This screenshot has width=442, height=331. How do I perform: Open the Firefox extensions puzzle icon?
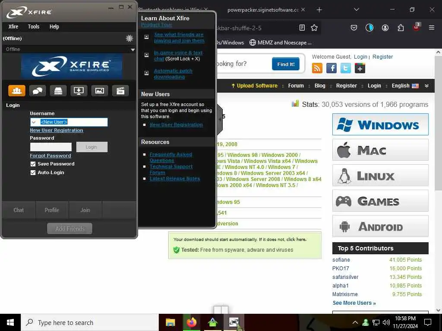[x=401, y=28]
